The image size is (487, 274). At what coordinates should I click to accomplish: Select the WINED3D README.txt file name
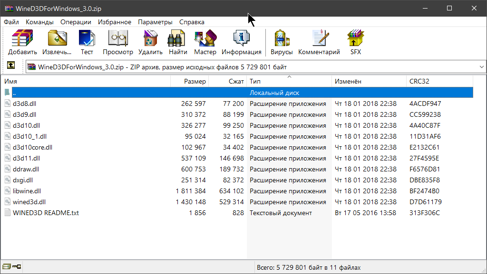tap(46, 213)
